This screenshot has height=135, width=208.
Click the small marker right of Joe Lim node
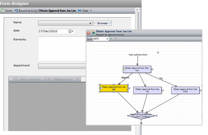[129, 88]
